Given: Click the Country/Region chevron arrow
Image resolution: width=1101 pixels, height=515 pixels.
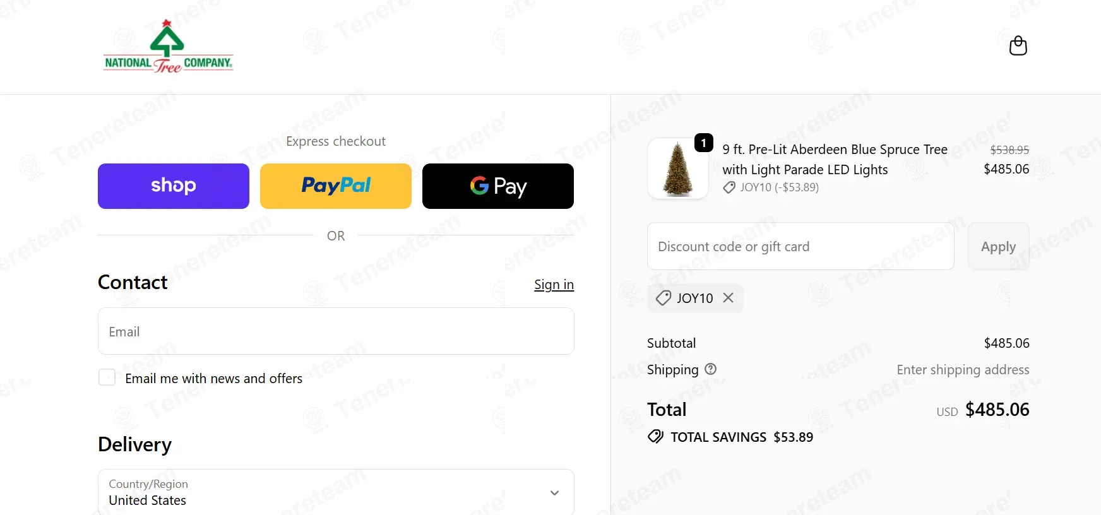Looking at the screenshot, I should (554, 493).
